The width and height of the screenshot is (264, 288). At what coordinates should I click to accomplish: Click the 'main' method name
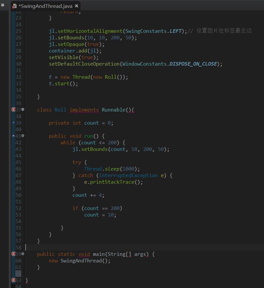tap(99, 254)
